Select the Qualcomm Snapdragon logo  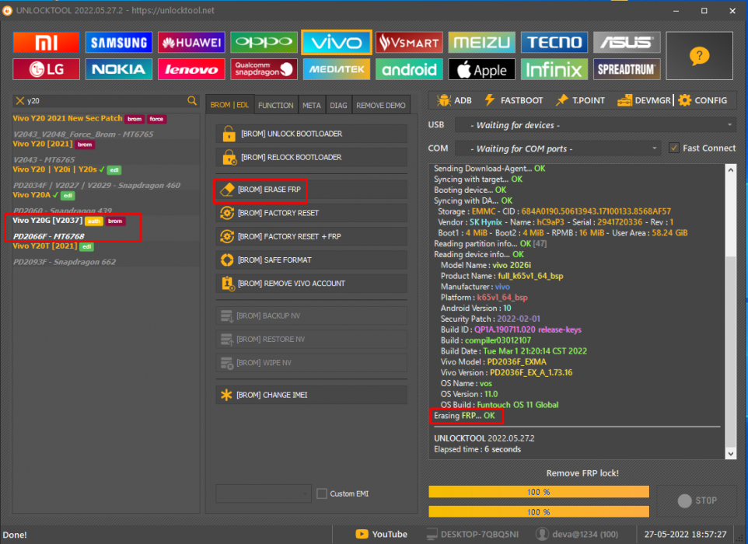(264, 69)
